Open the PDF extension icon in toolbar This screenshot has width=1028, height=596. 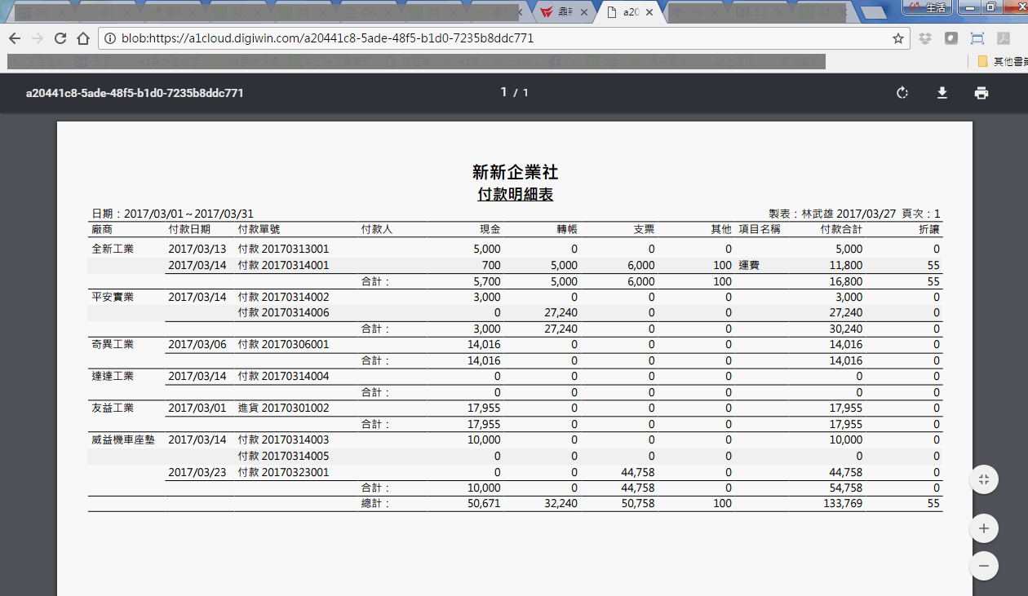click(x=1004, y=38)
